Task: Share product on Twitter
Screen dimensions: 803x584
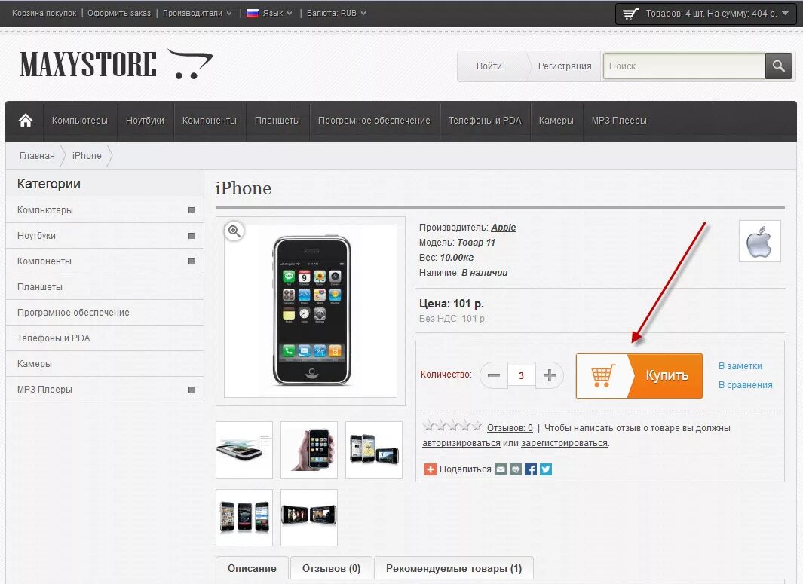Action: tap(546, 469)
